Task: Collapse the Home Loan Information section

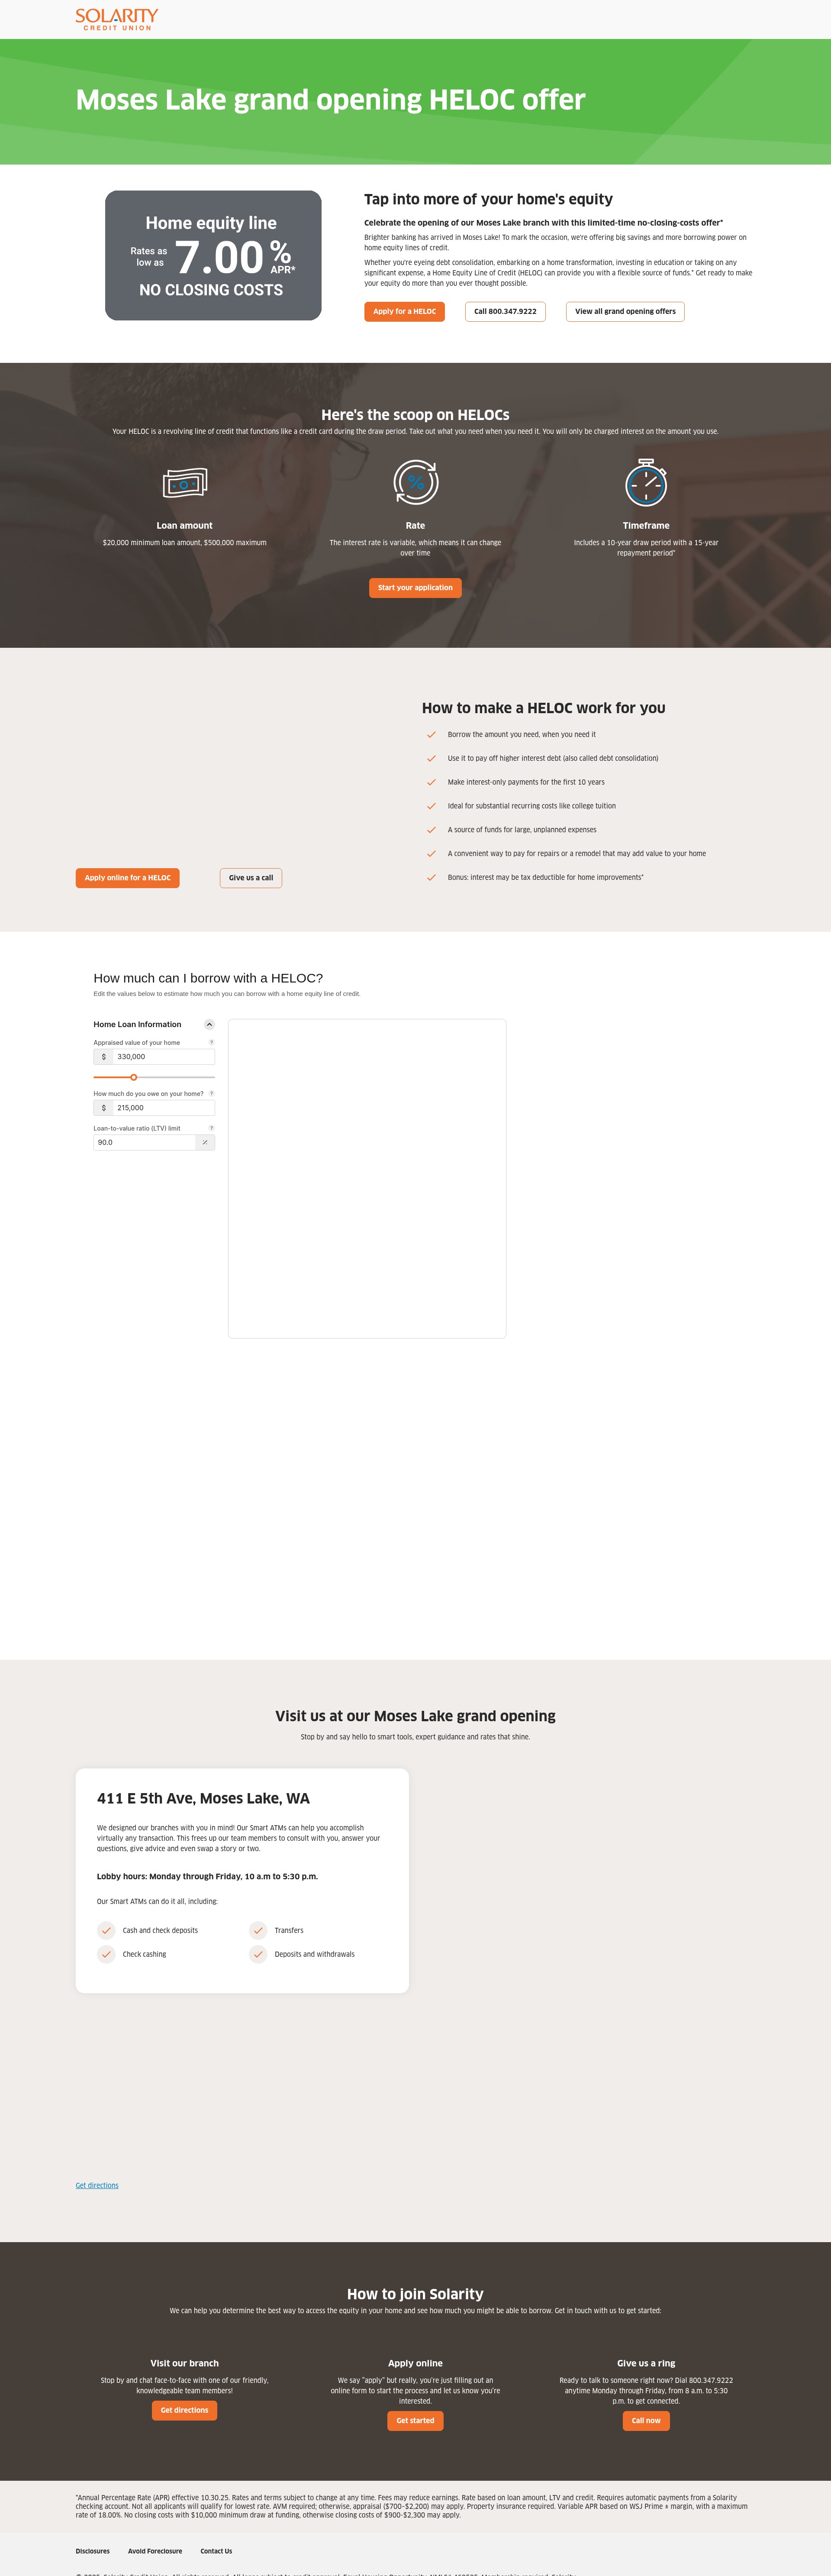Action: (209, 1024)
